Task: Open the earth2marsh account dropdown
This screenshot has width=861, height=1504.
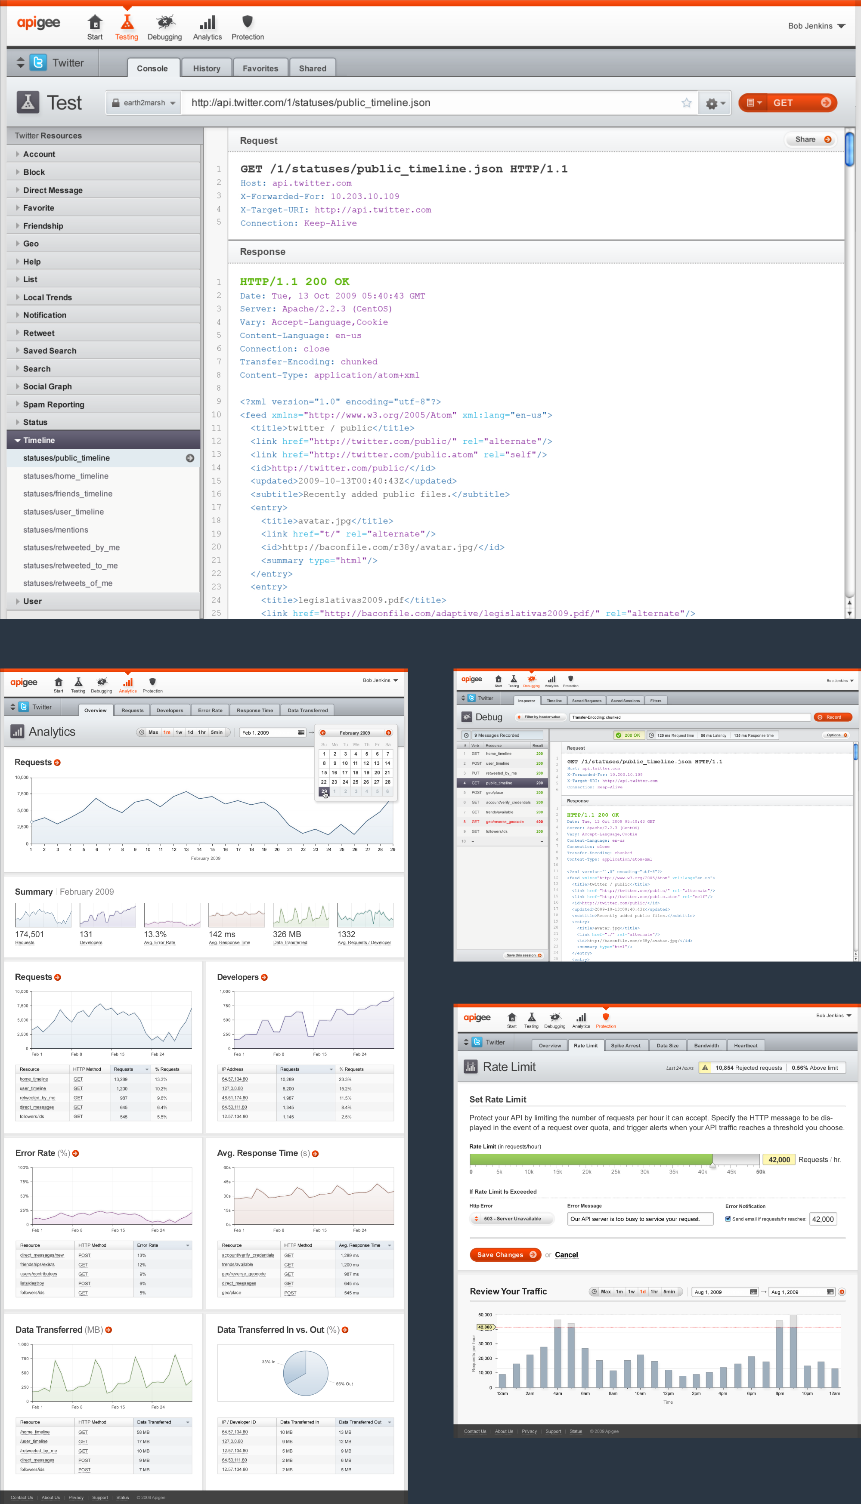Action: (144, 103)
